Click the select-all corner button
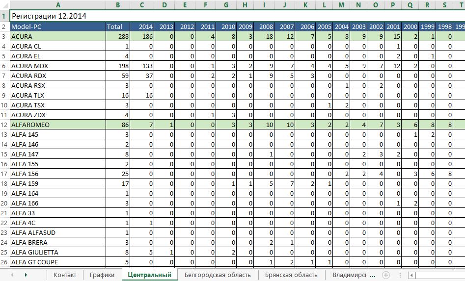The image size is (465, 281). pos(5,5)
